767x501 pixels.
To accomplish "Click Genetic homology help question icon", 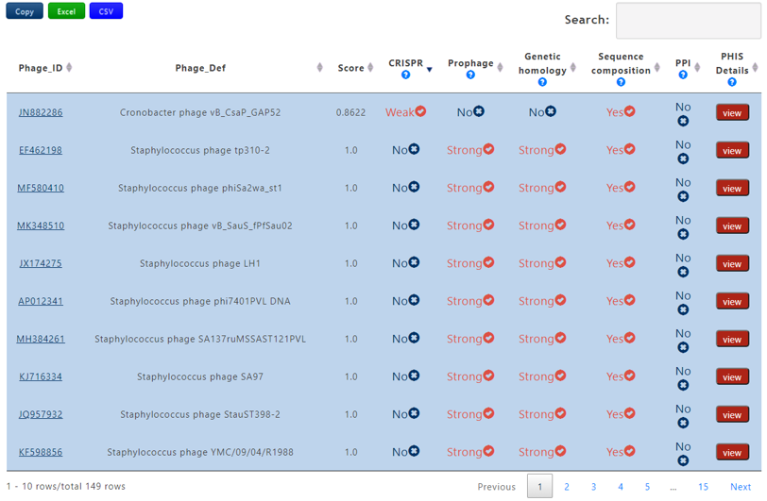I will pyautogui.click(x=542, y=82).
